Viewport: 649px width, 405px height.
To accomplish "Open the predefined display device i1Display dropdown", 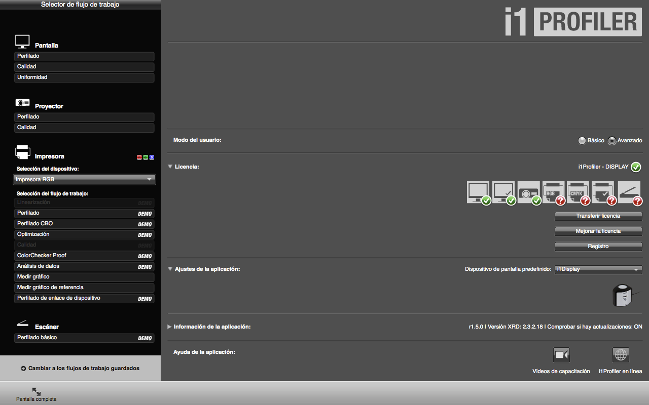I will [598, 269].
